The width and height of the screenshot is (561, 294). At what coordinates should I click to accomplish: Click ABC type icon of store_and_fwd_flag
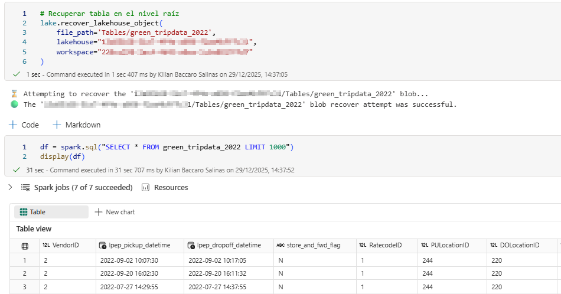(280, 246)
